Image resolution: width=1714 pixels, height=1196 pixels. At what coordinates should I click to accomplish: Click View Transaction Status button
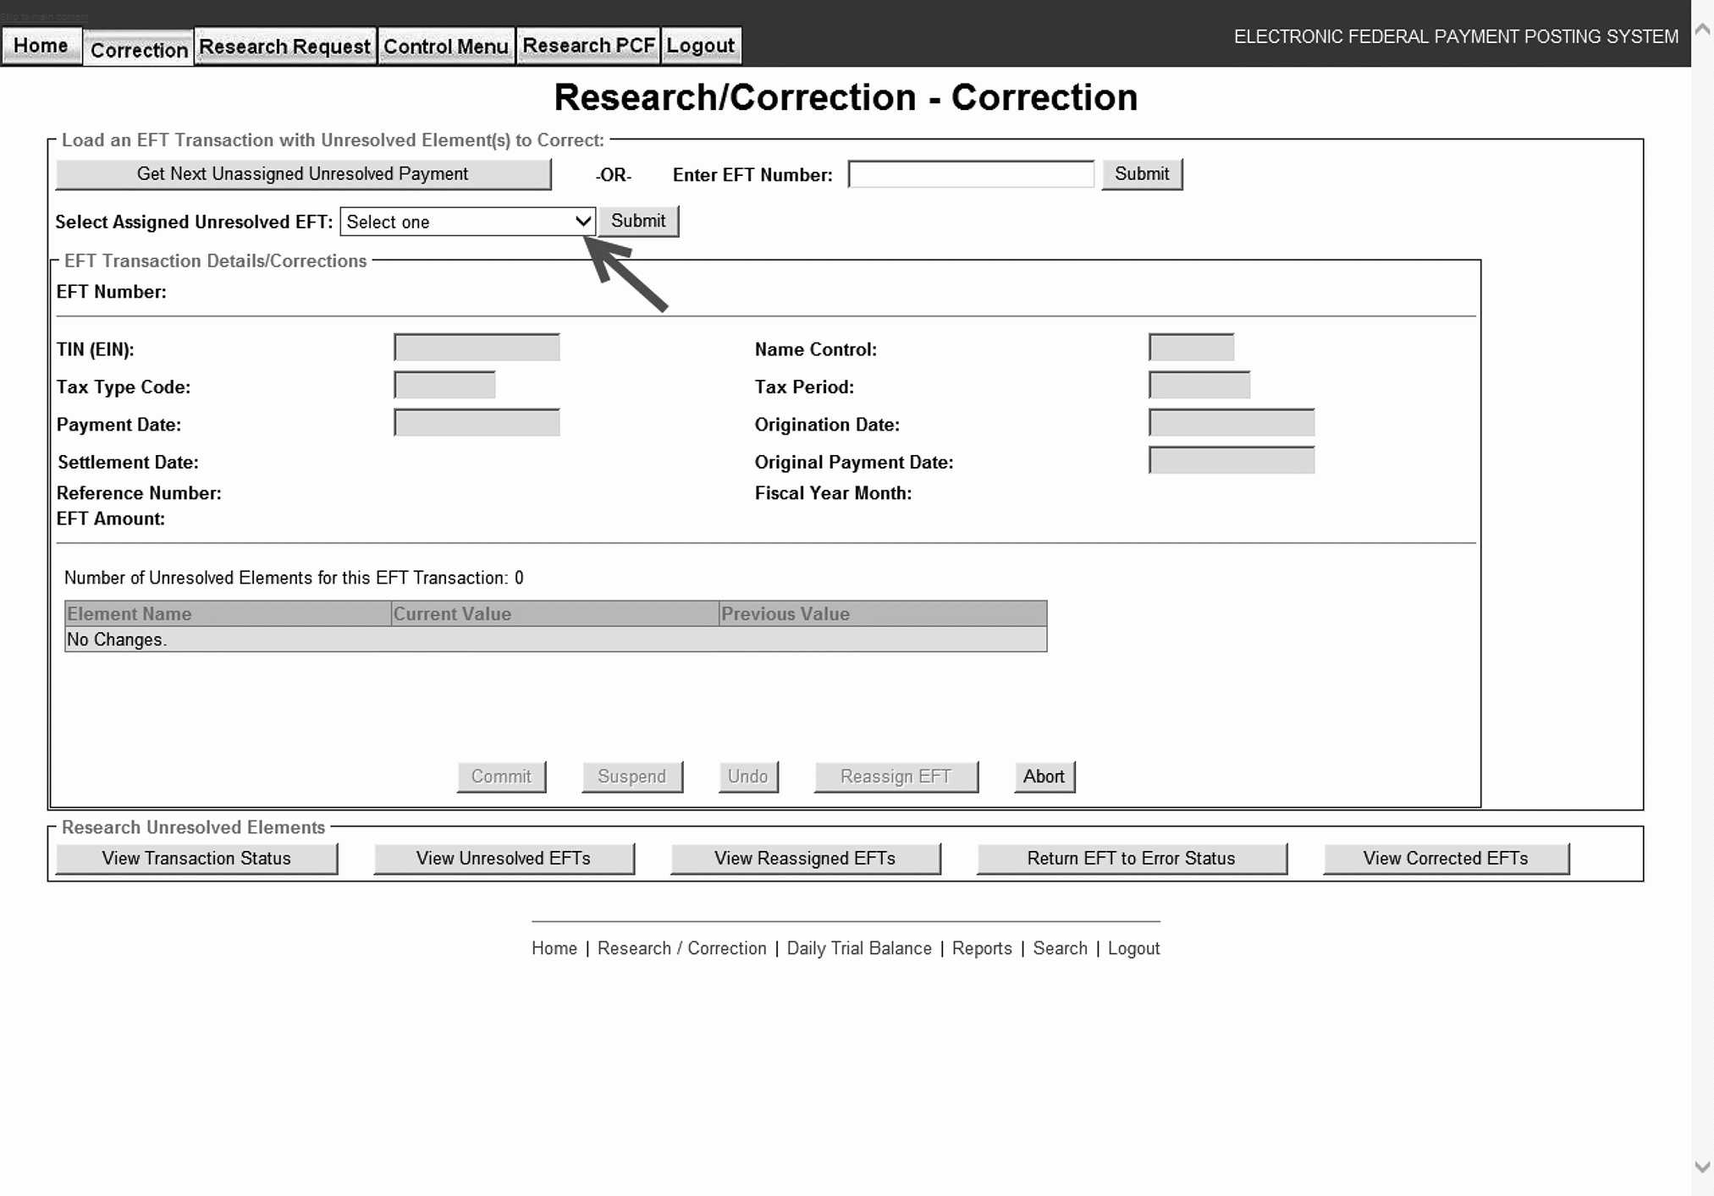point(196,859)
